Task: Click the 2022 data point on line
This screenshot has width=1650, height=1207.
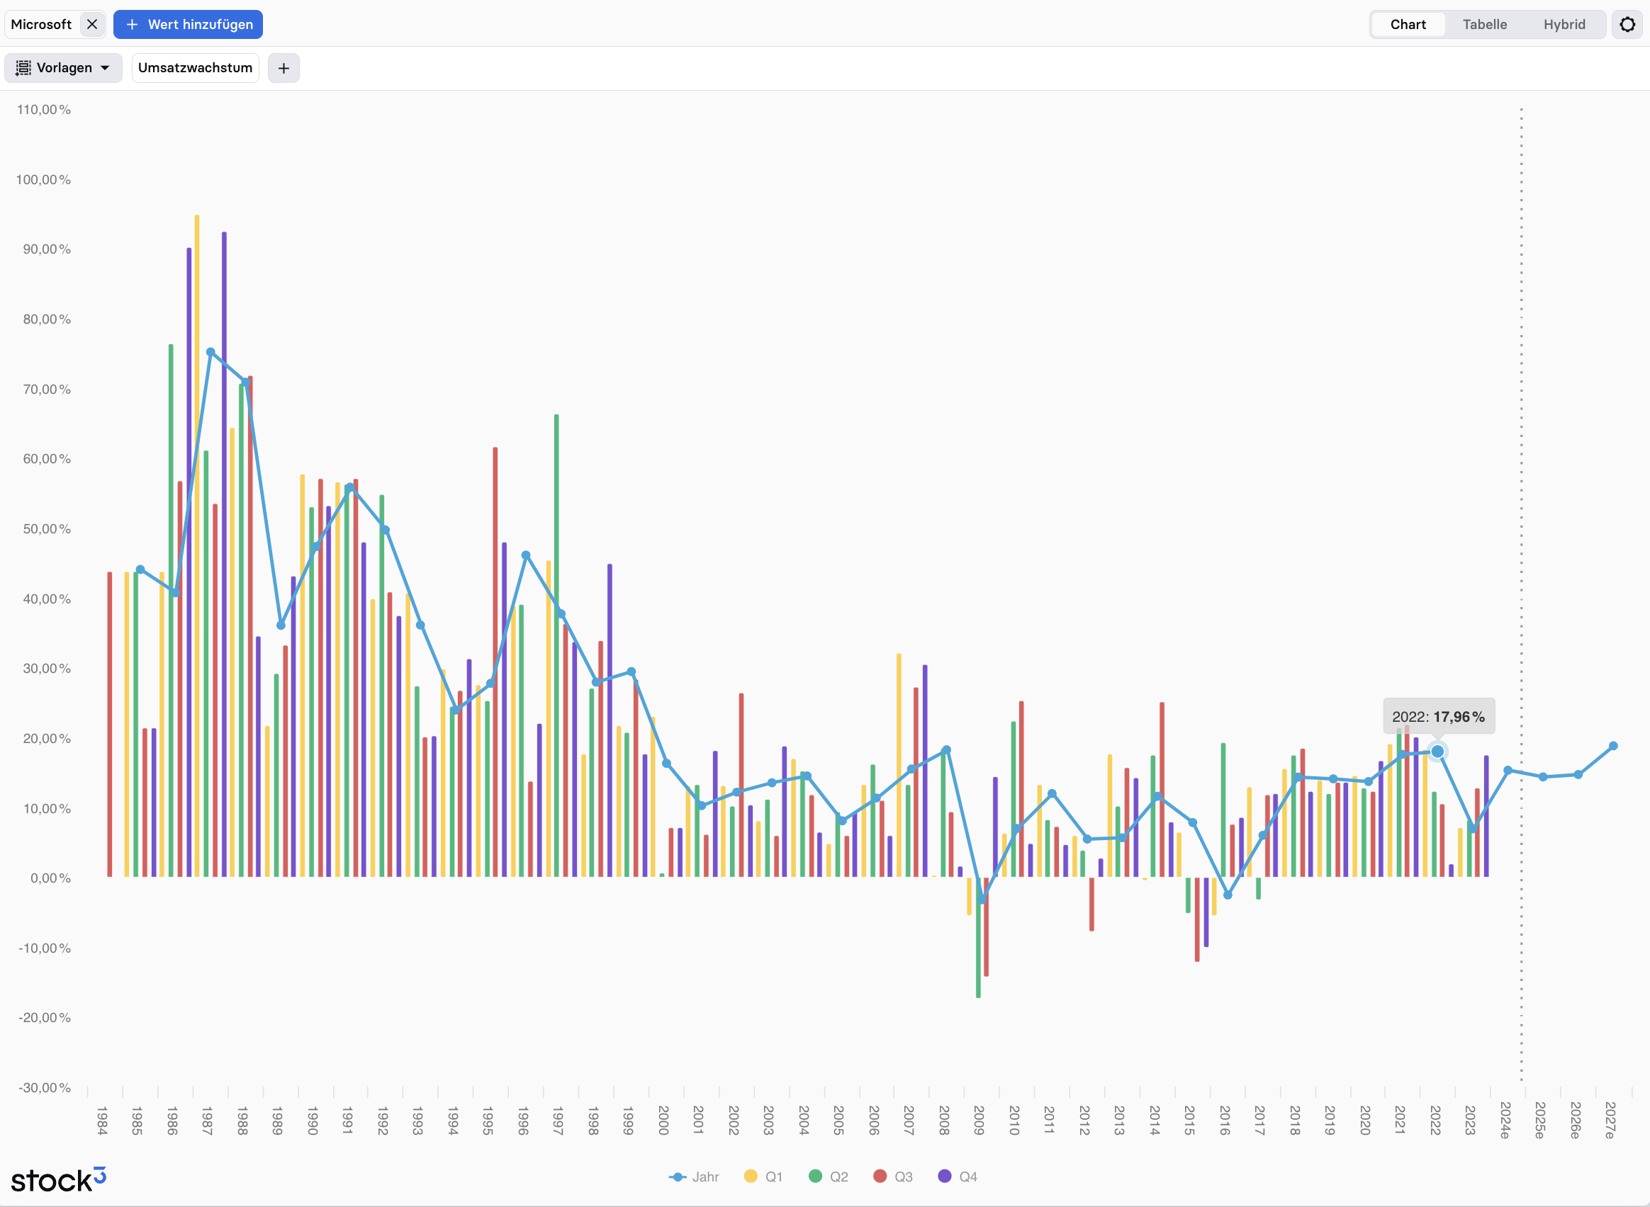Action: click(x=1437, y=751)
